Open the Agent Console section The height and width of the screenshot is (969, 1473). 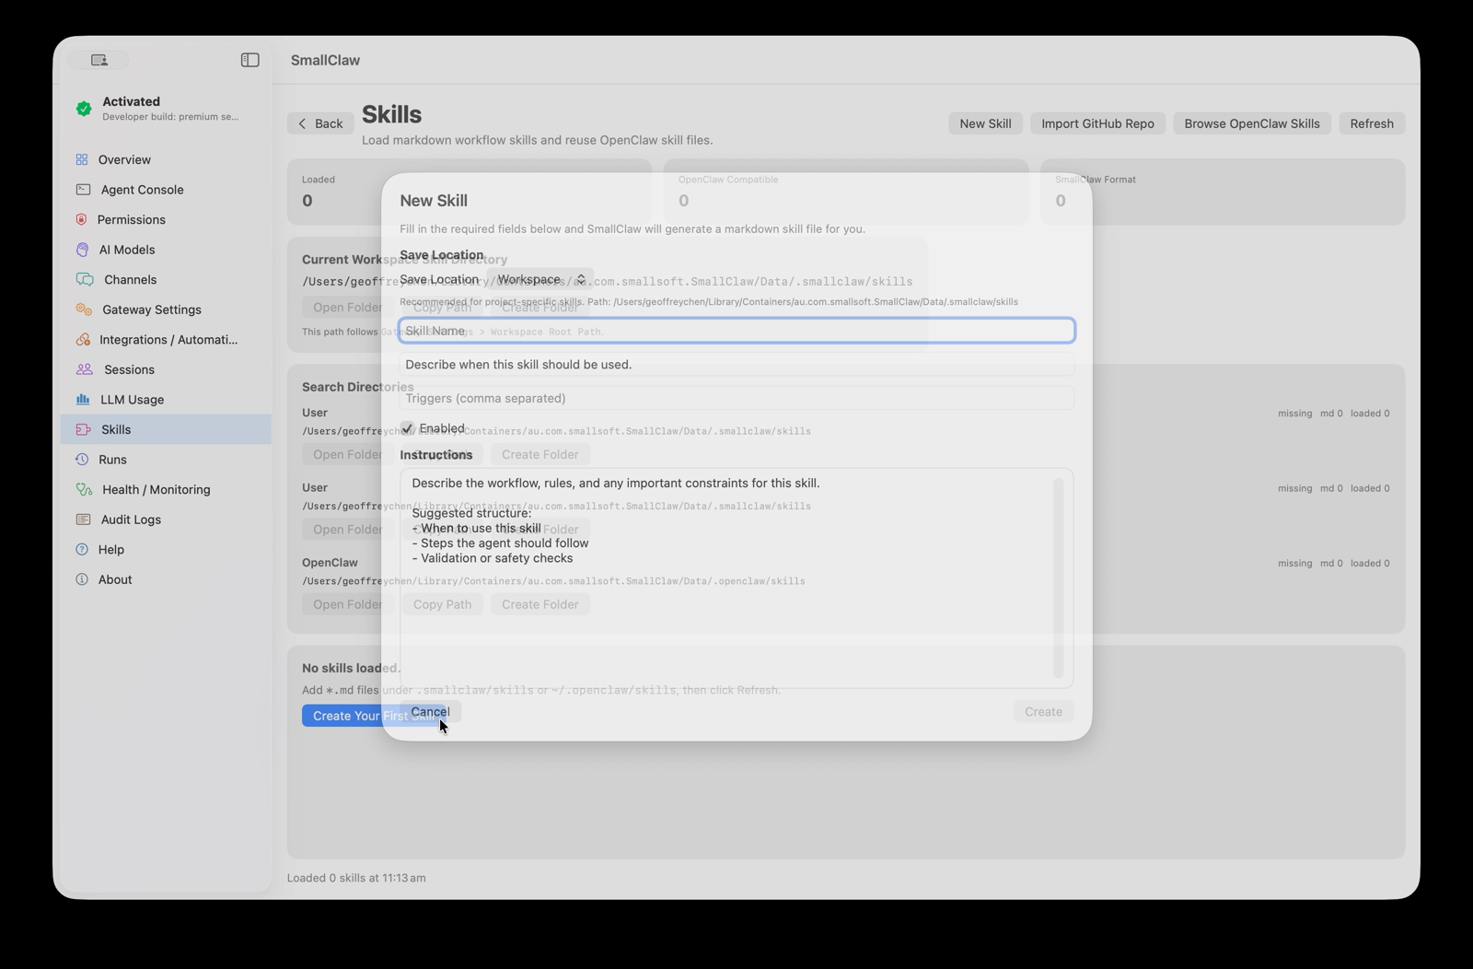click(166, 190)
